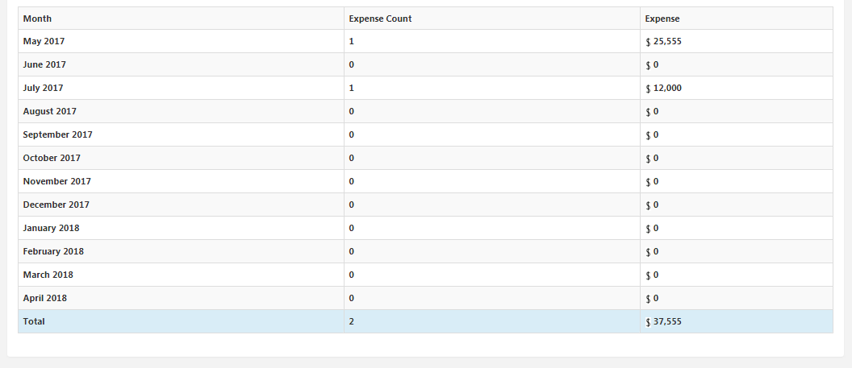Click the total expense count 2
The width and height of the screenshot is (852, 368).
tap(351, 321)
